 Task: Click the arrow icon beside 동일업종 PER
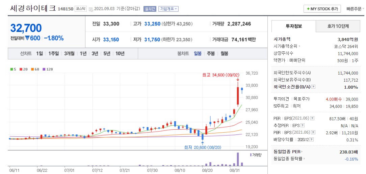click(302, 152)
